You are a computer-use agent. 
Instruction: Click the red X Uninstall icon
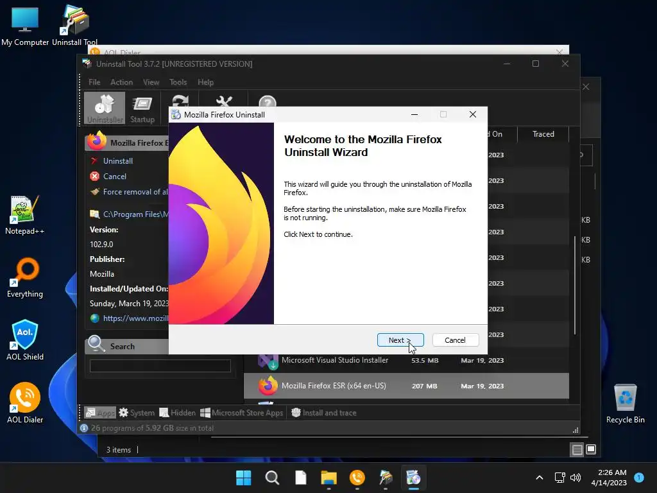tap(94, 161)
